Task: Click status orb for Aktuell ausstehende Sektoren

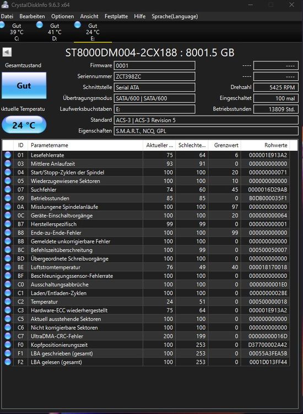Action: coord(8,319)
